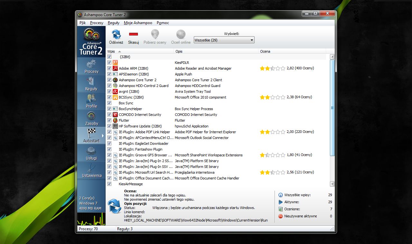This screenshot has height=244, width=412.
Task: Click the Apple Push description text
Action: coord(183,74)
